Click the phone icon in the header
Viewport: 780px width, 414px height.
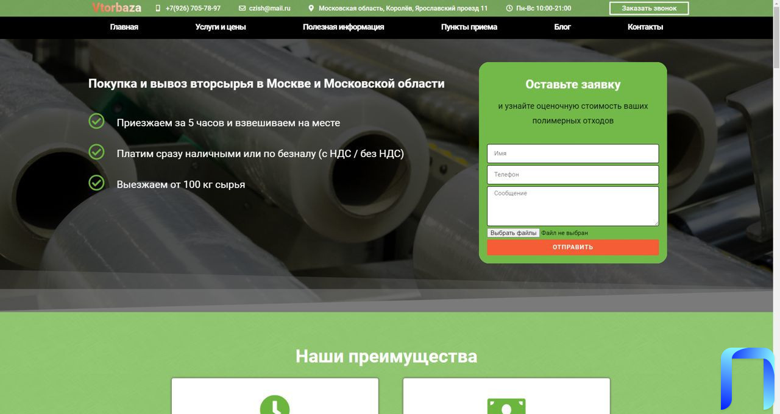(x=158, y=9)
